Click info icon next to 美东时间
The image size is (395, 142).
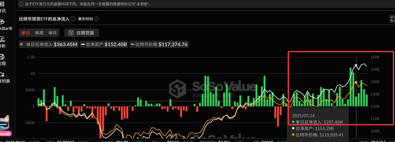(96, 19)
